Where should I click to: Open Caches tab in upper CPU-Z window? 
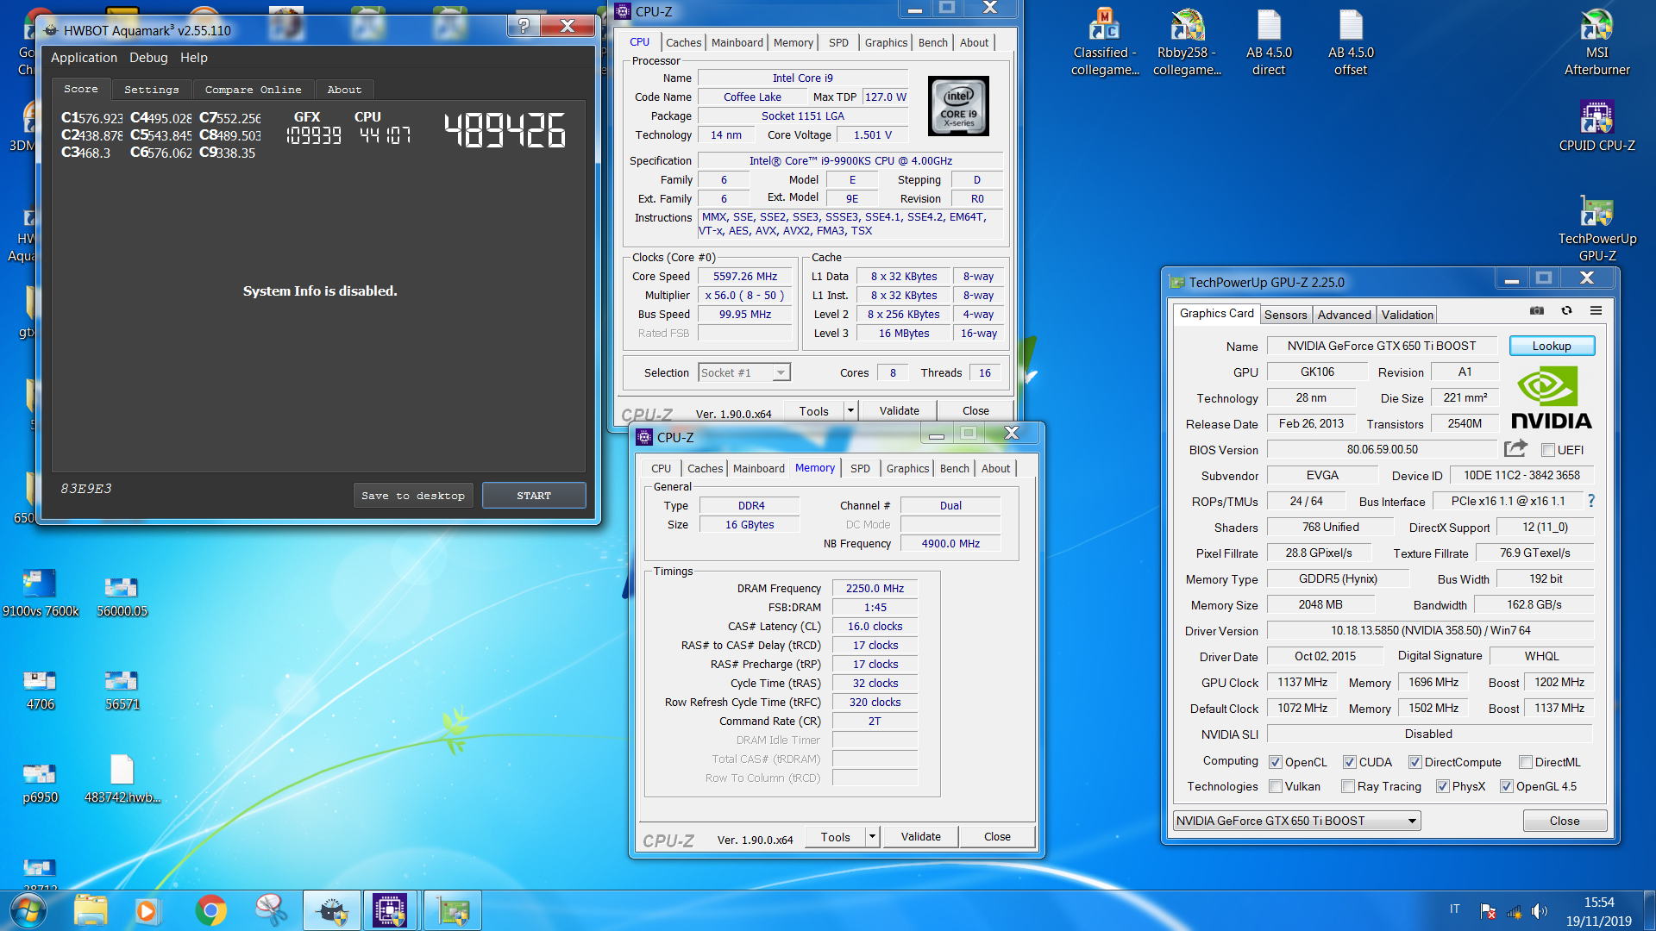pos(683,42)
